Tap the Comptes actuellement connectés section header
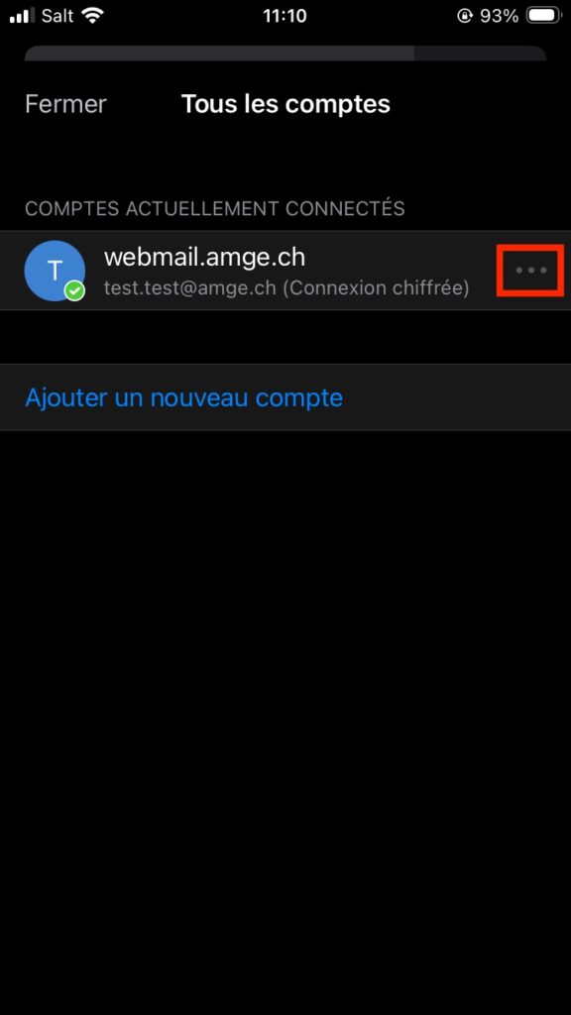This screenshot has width=571, height=1015. click(x=214, y=208)
